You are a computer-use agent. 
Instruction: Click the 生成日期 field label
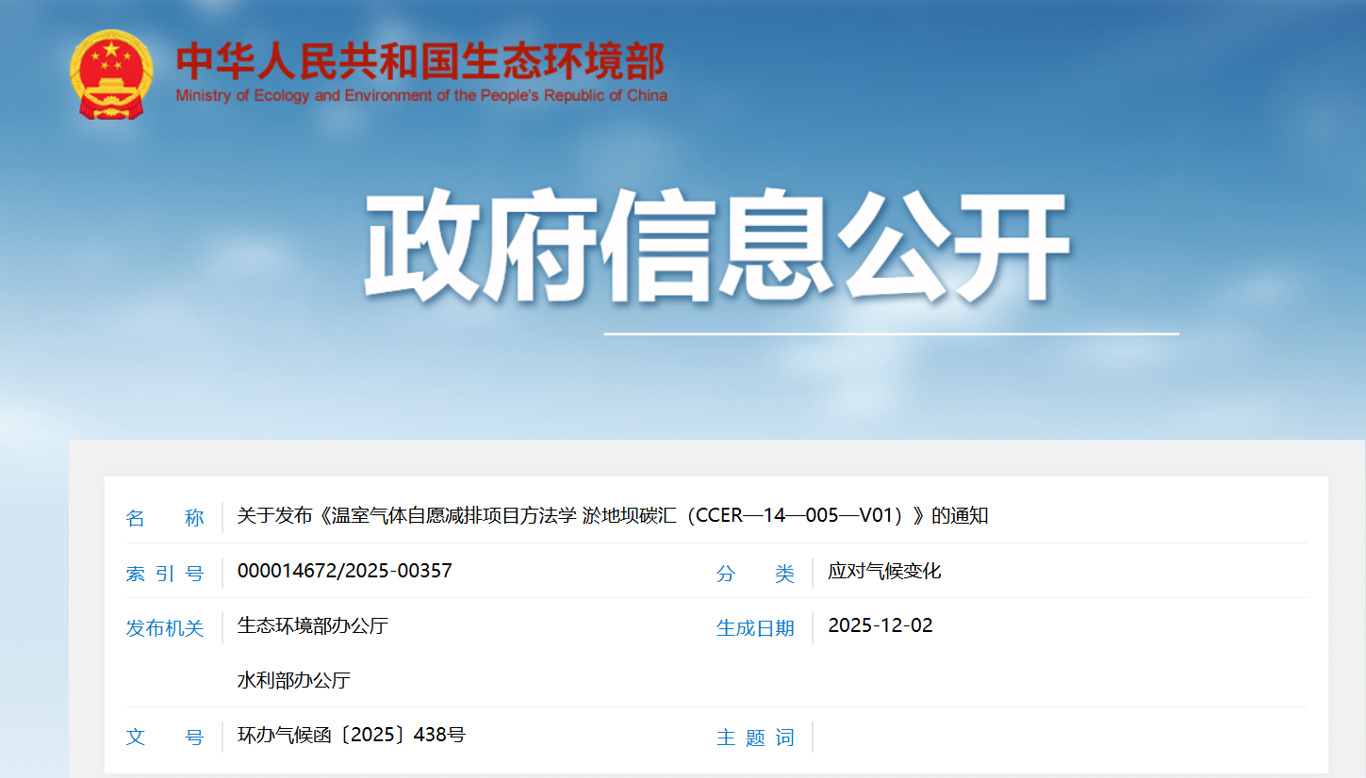[x=755, y=628]
